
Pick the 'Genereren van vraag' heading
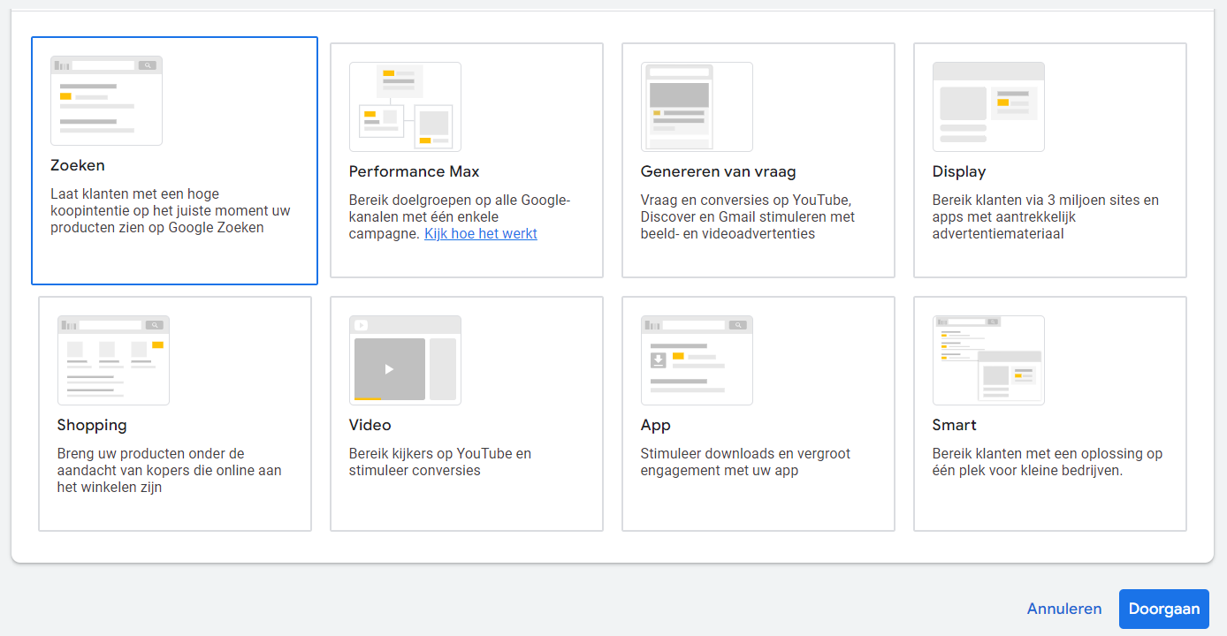tap(718, 171)
